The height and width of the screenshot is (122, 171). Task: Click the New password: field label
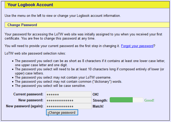pos(31,100)
